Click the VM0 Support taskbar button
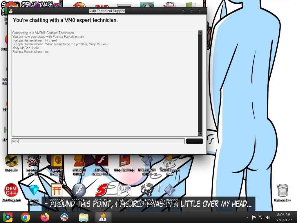 click(103, 217)
